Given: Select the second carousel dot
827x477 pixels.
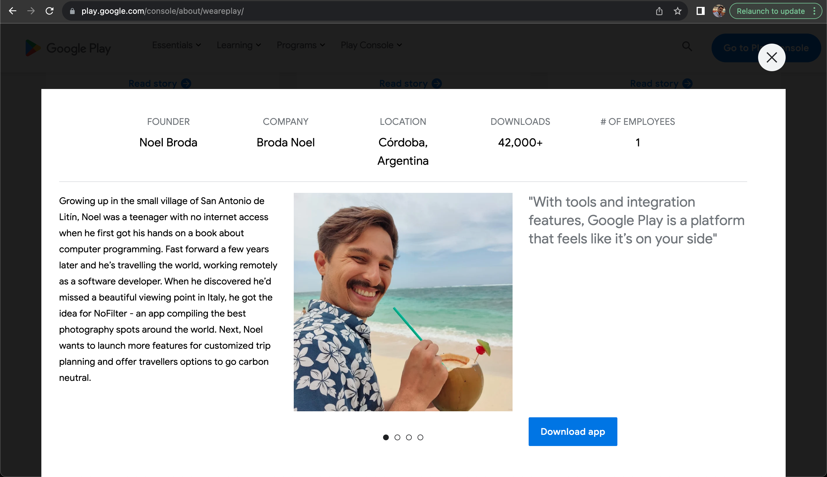Looking at the screenshot, I should click(397, 437).
